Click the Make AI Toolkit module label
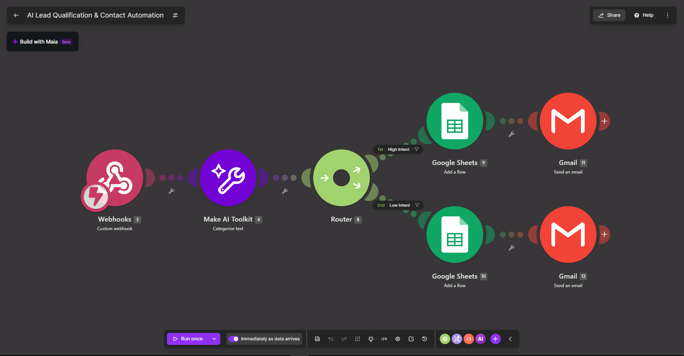684x356 pixels. [228, 219]
